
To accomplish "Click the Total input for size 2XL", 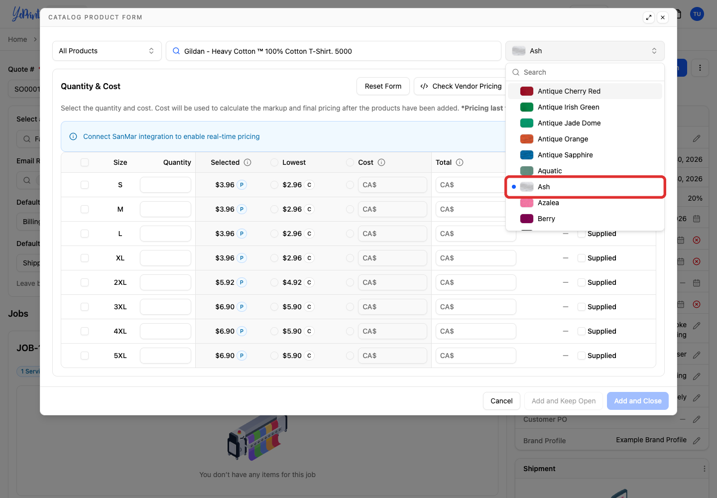I will 476,282.
